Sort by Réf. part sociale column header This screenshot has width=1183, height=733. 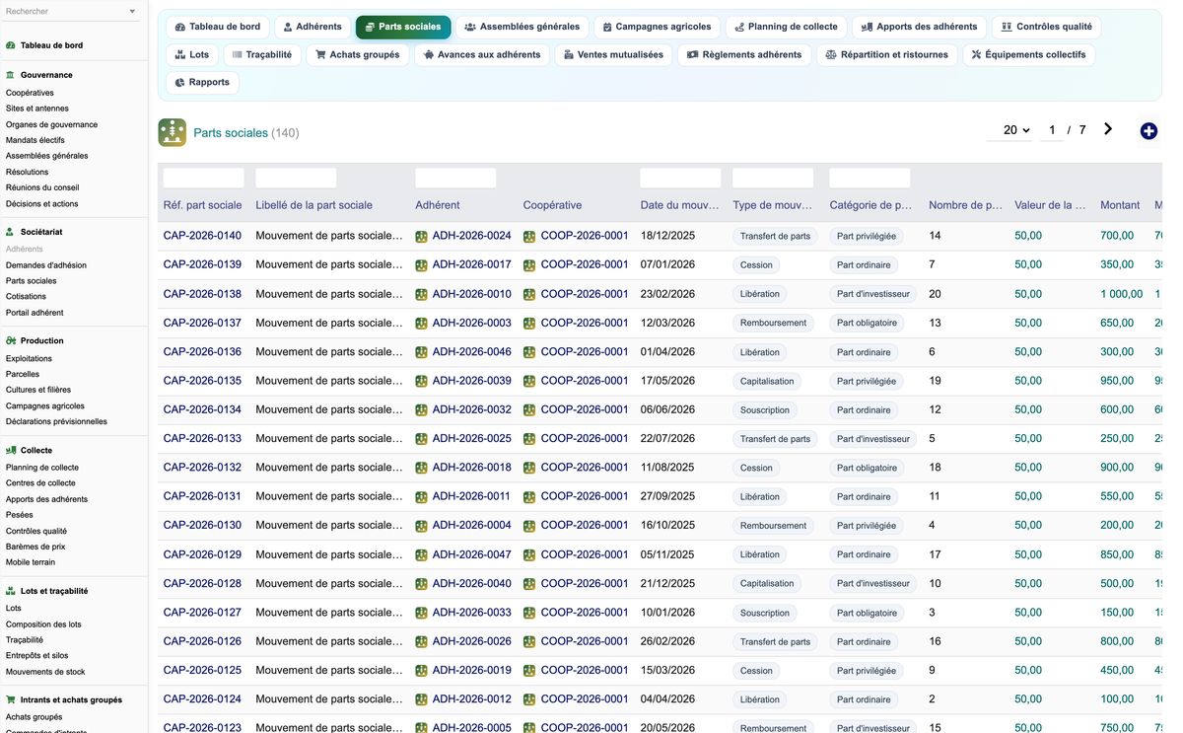click(x=202, y=205)
